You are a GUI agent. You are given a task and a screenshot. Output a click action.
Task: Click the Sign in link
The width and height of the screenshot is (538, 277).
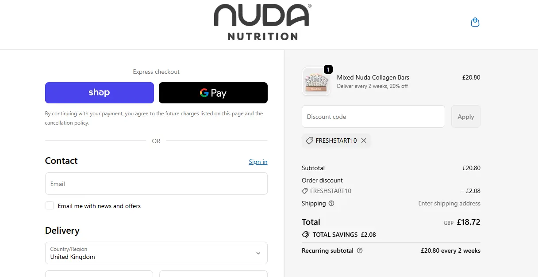click(258, 162)
